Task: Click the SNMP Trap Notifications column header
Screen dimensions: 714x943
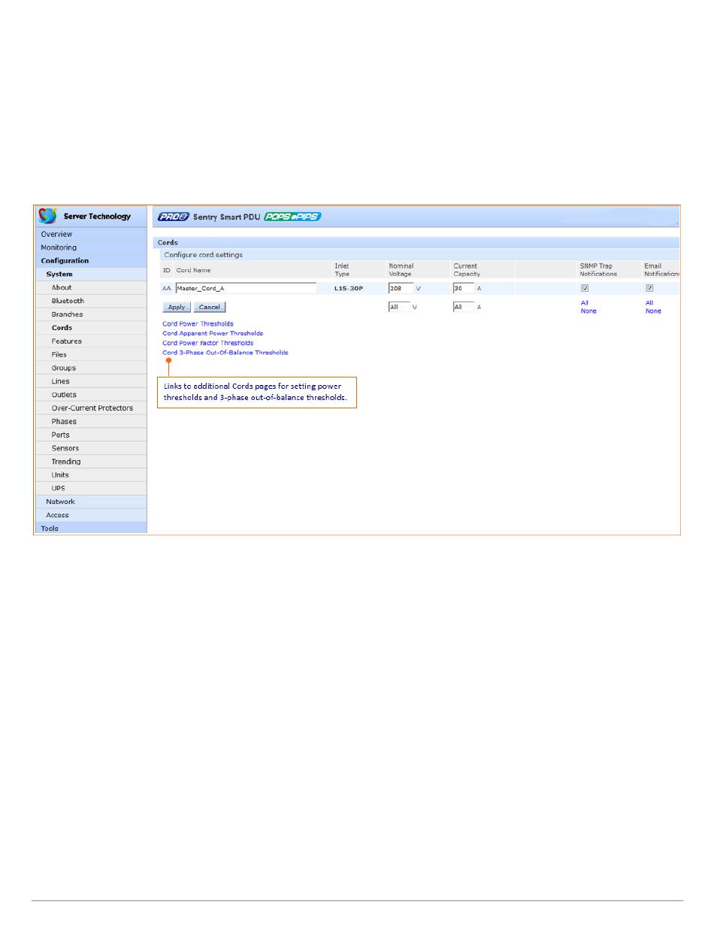Action: pyautogui.click(x=598, y=270)
